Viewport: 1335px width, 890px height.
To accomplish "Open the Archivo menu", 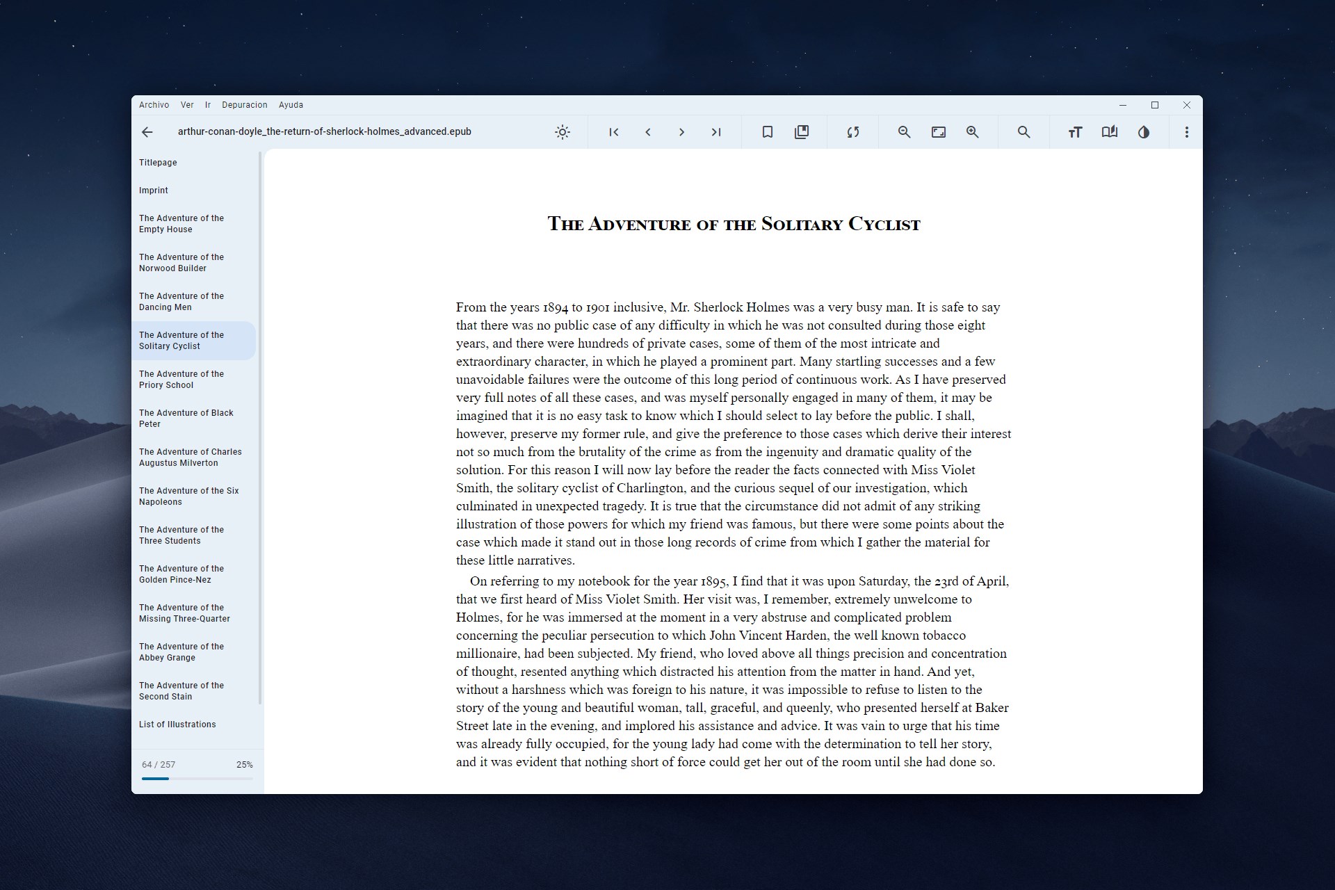I will 154,104.
